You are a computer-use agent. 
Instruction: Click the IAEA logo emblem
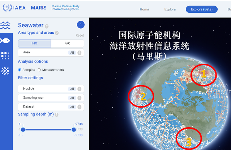[7, 8]
